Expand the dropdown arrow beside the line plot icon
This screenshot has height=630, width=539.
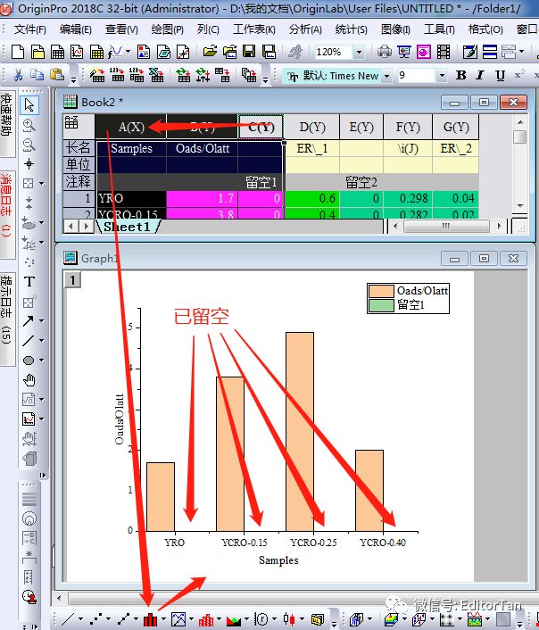[81, 619]
